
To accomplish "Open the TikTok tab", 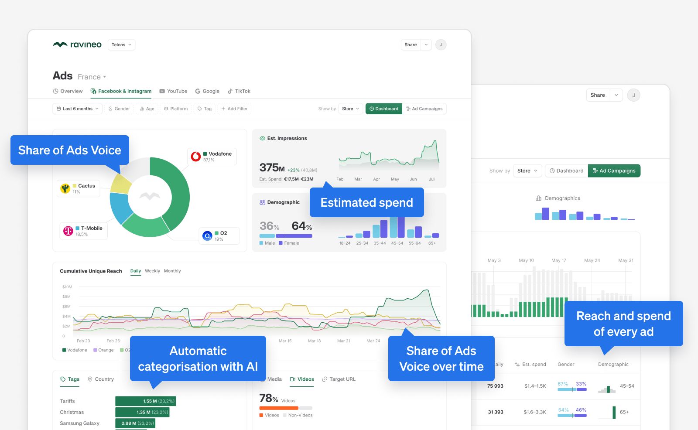I will tap(239, 91).
